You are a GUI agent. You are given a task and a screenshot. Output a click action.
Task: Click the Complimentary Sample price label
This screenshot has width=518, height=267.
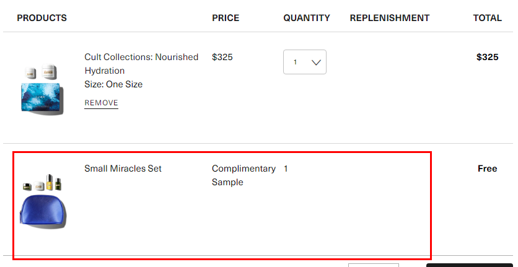244,175
